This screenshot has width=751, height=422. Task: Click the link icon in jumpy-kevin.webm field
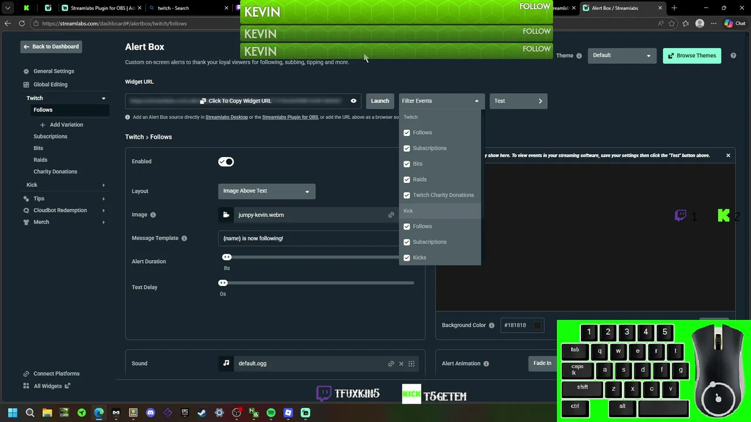click(x=391, y=215)
